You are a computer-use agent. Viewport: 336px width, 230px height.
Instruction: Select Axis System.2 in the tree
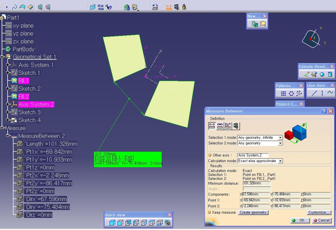(36, 104)
